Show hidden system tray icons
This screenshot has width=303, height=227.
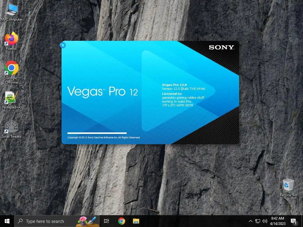tap(250, 221)
